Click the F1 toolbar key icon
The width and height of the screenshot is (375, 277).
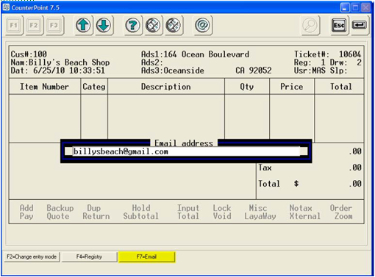click(x=14, y=25)
